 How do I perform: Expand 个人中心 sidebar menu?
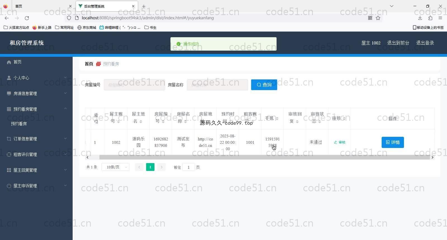pyautogui.click(x=36, y=78)
